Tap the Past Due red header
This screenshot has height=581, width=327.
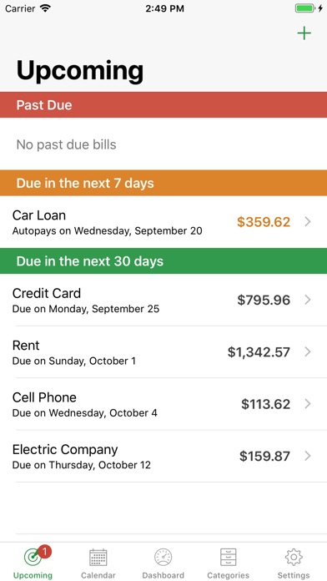click(163, 105)
